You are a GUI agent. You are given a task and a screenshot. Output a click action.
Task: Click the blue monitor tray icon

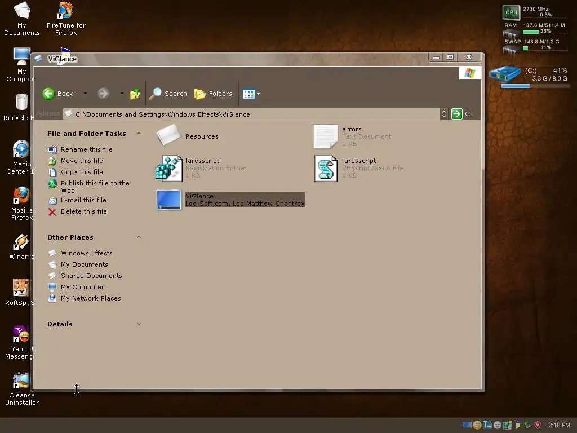[467, 425]
